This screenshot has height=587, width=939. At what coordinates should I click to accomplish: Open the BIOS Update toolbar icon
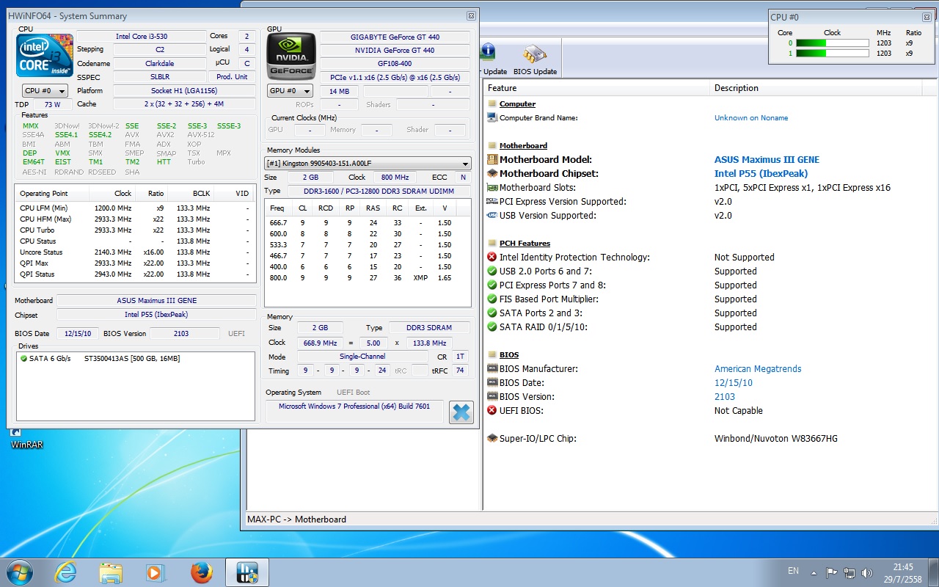(535, 59)
